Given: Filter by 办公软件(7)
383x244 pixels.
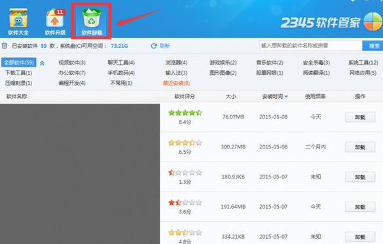Looking at the screenshot, I should [x=72, y=73].
